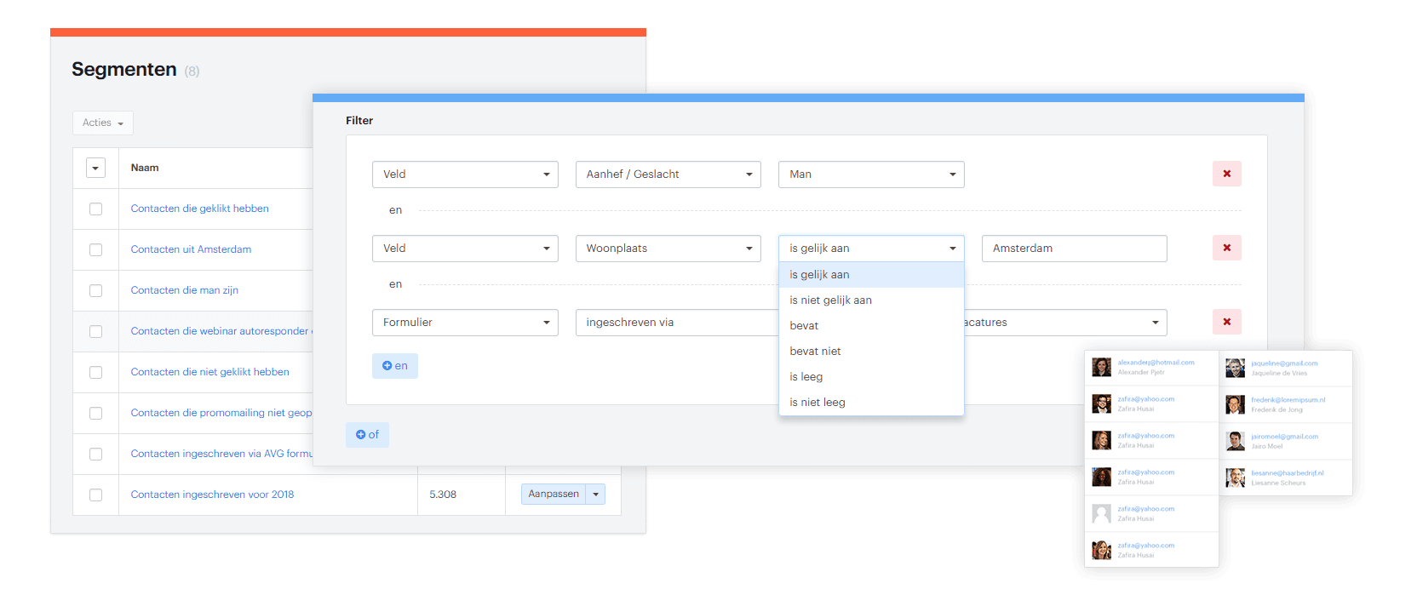Viewport: 1417px width, 612px height.
Task: Remove the Formulier filter row
Action: [1226, 323]
